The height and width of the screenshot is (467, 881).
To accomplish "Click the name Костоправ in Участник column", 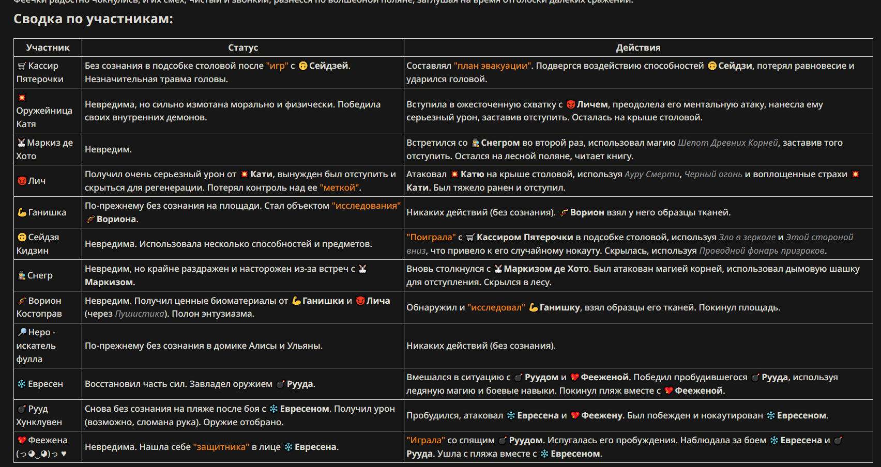I will click(39, 314).
